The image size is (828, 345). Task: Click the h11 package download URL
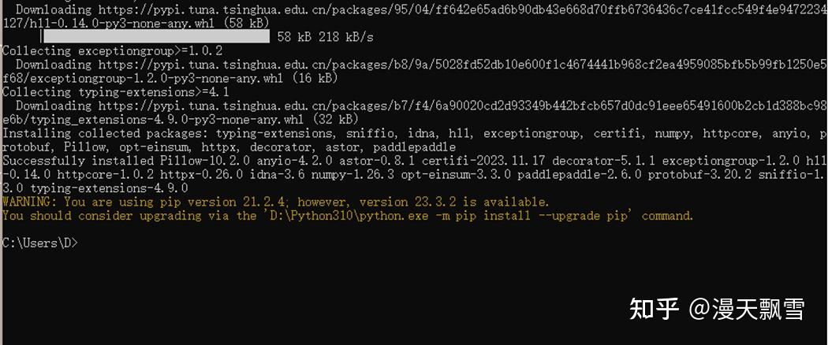(x=457, y=10)
